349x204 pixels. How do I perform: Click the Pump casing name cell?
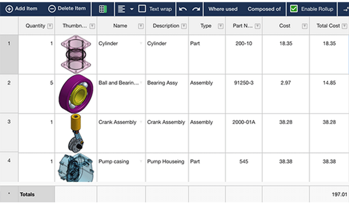[121, 167]
